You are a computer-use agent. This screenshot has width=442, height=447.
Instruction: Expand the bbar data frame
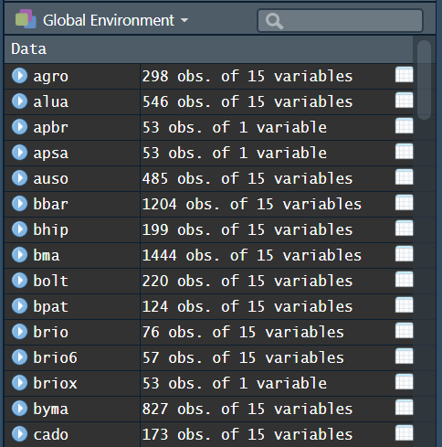[x=20, y=204]
